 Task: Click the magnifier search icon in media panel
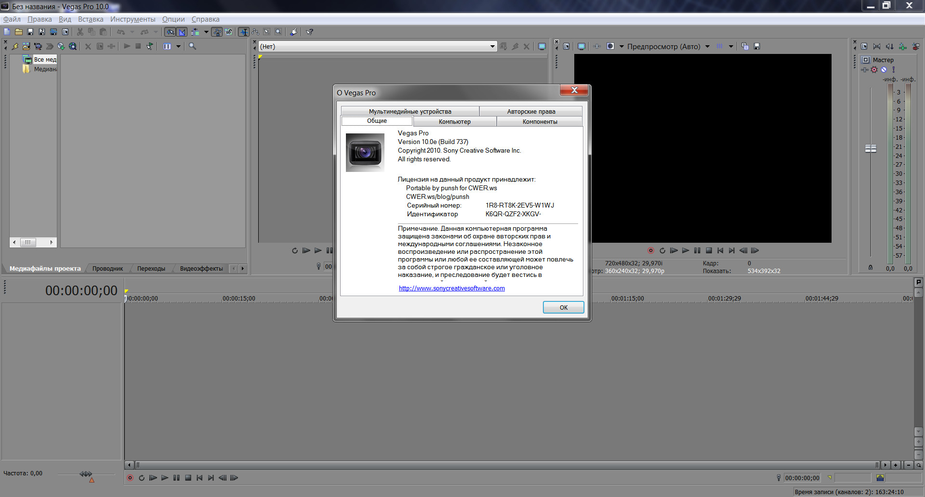pos(192,46)
